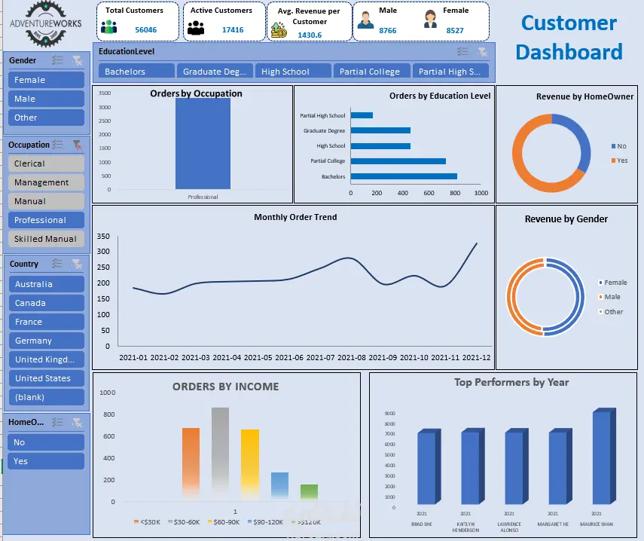644x541 pixels.
Task: Clear filter icon in Gender slicer
Action: click(77, 60)
